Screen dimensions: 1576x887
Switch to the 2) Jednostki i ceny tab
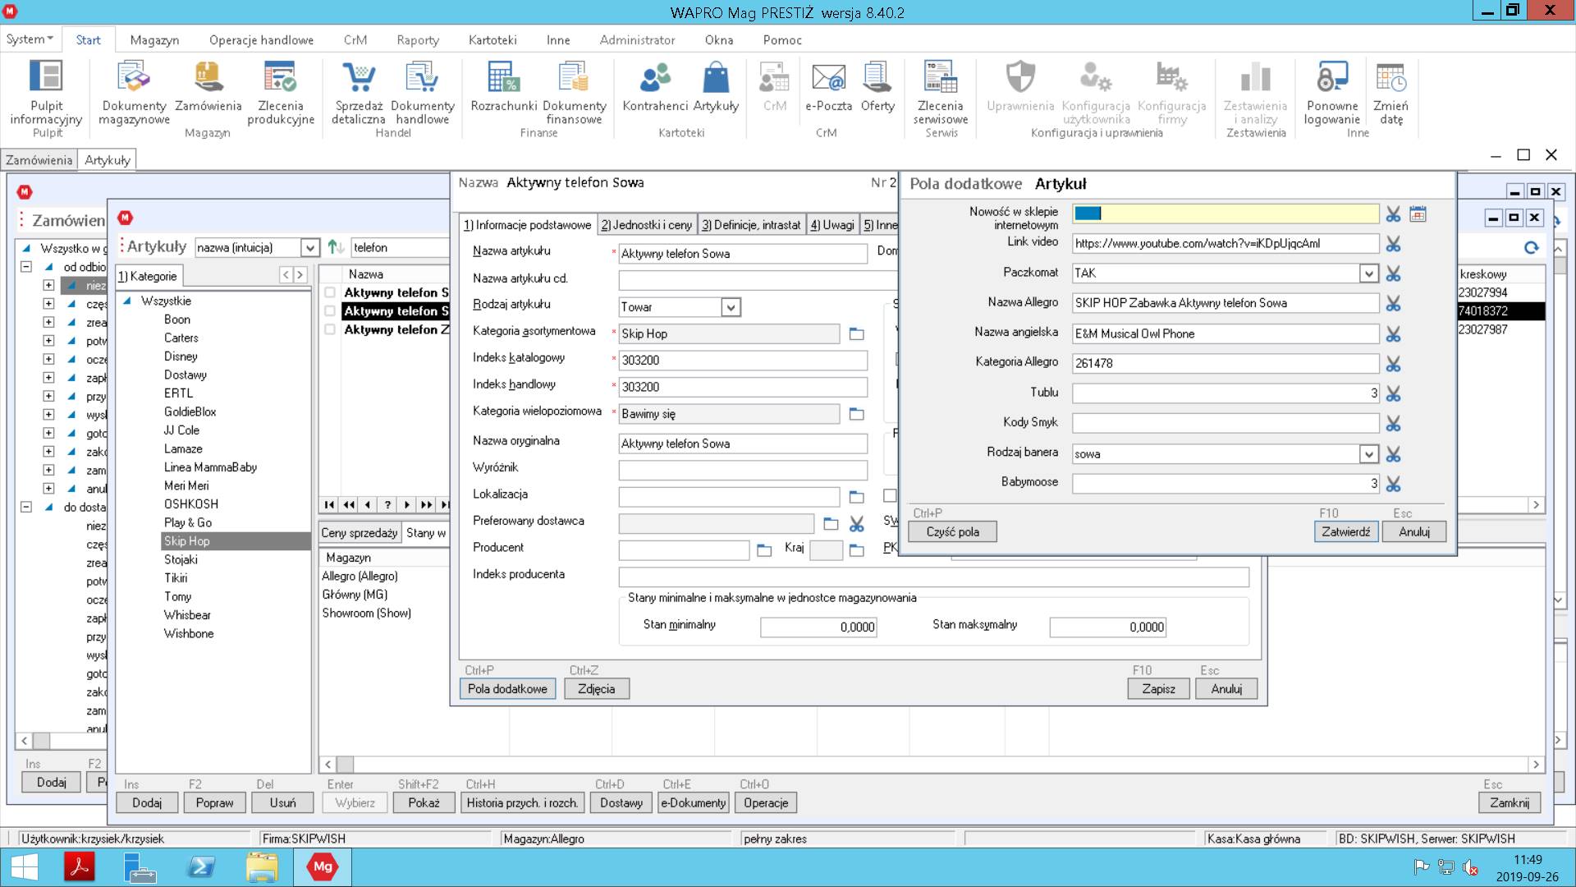point(646,225)
